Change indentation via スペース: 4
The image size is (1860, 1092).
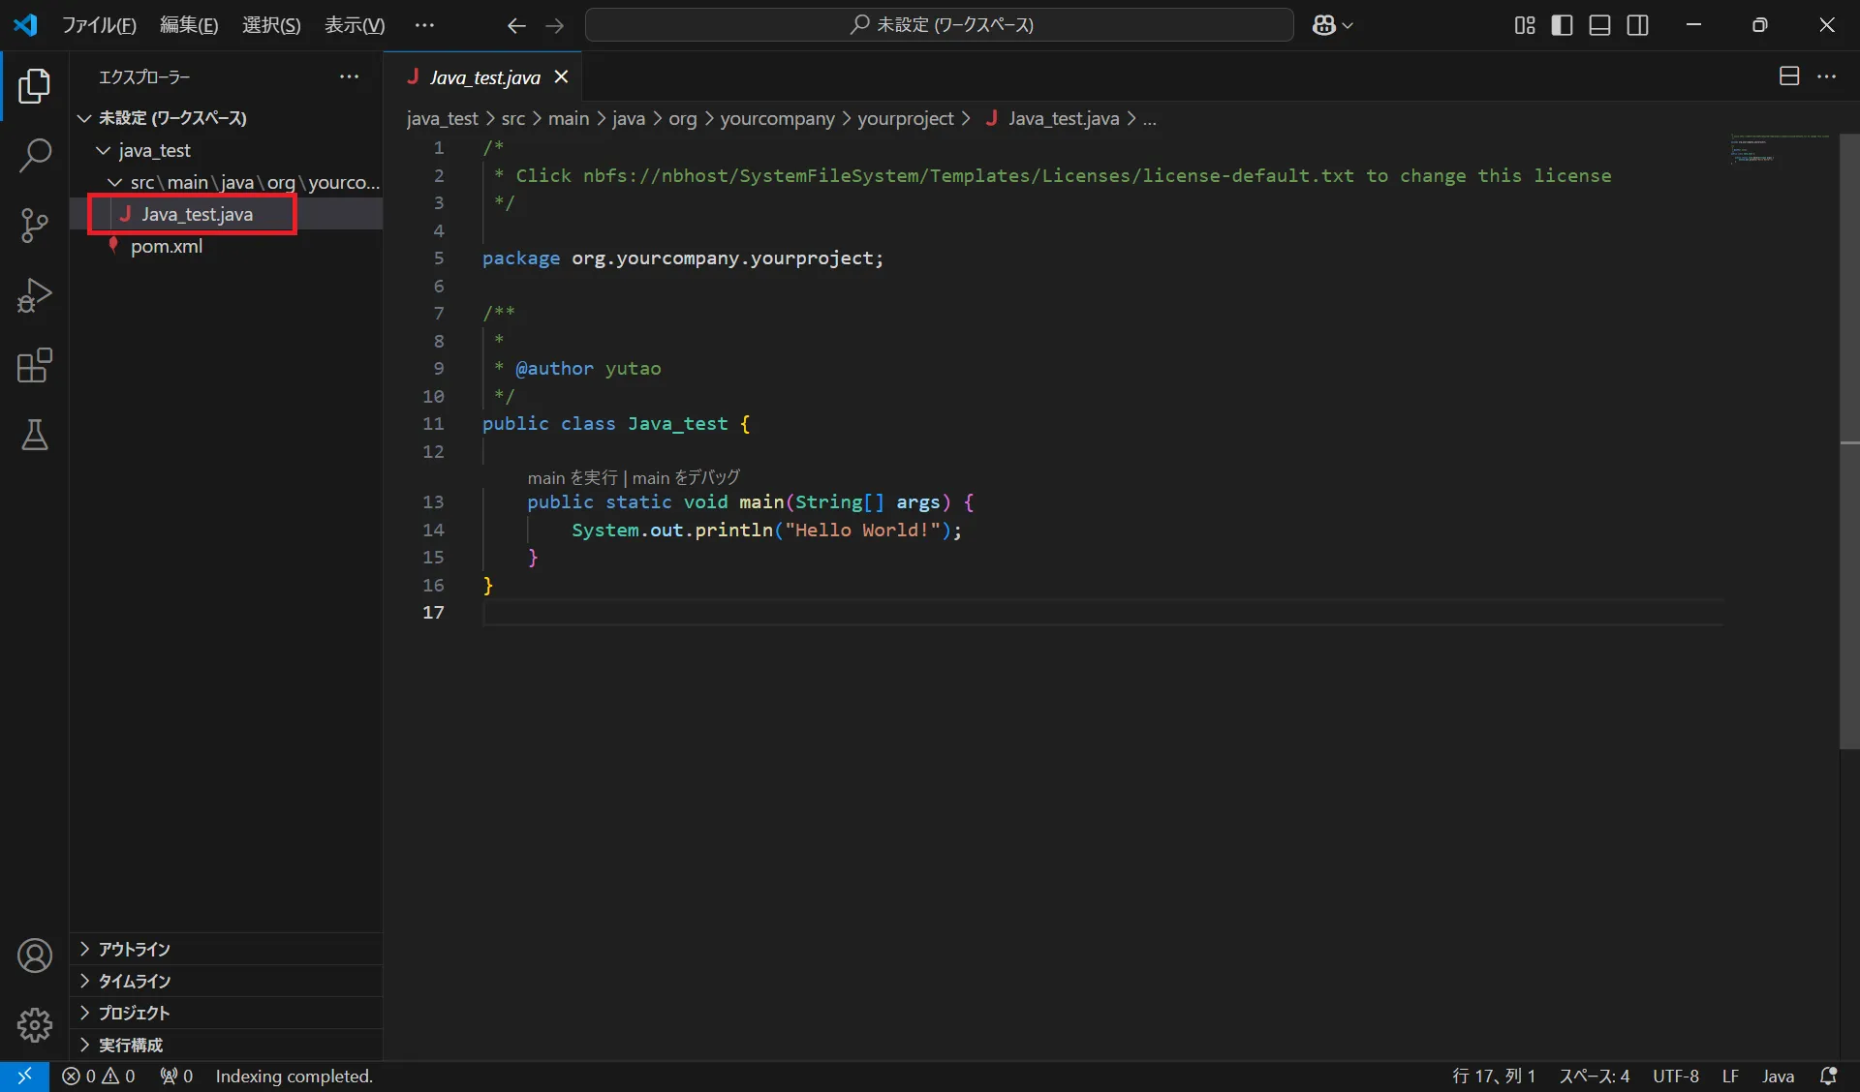1594,1076
